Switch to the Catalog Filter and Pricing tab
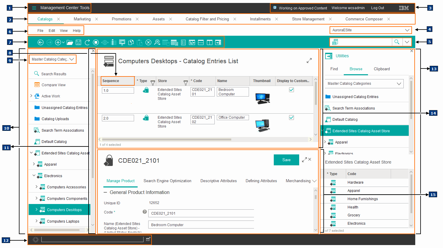 click(207, 19)
